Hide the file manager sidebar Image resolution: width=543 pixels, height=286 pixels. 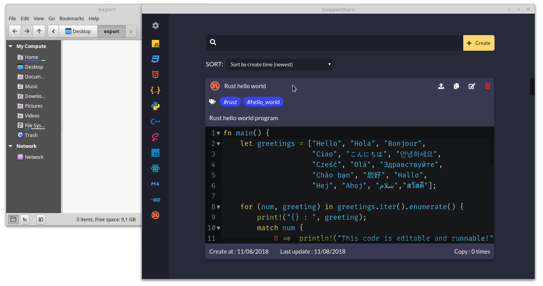pos(41,220)
